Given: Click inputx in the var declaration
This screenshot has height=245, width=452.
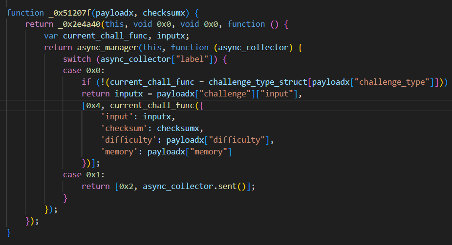Looking at the screenshot, I should [171, 36].
